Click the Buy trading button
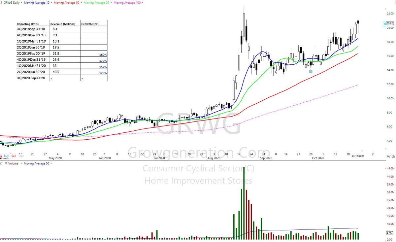The image size is (396, 242). tap(6, 156)
